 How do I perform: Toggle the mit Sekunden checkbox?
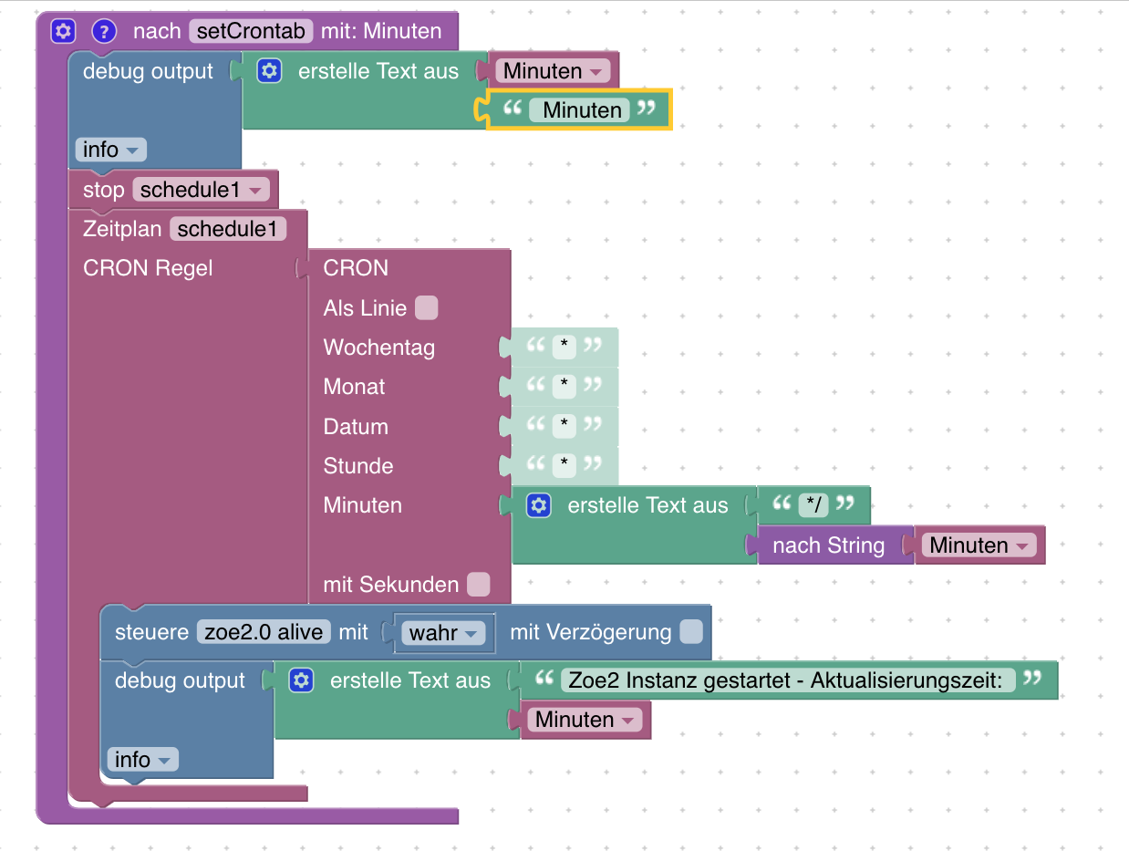pos(478,584)
